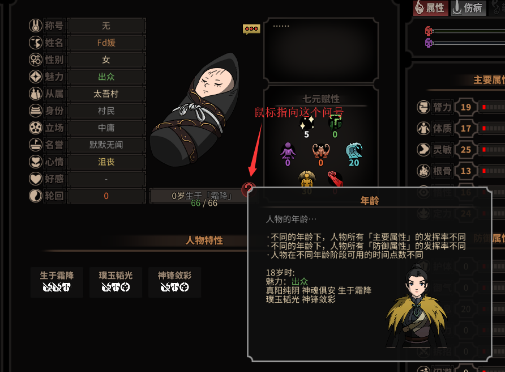This screenshot has width=505, height=372.
Task: Select the 璞玉韬光 trait card
Action: tap(115, 282)
